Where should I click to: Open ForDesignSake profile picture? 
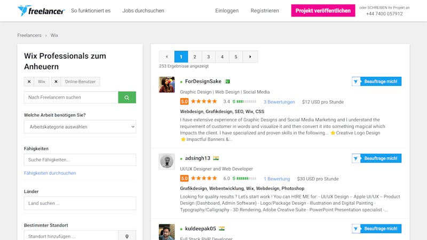(x=167, y=85)
